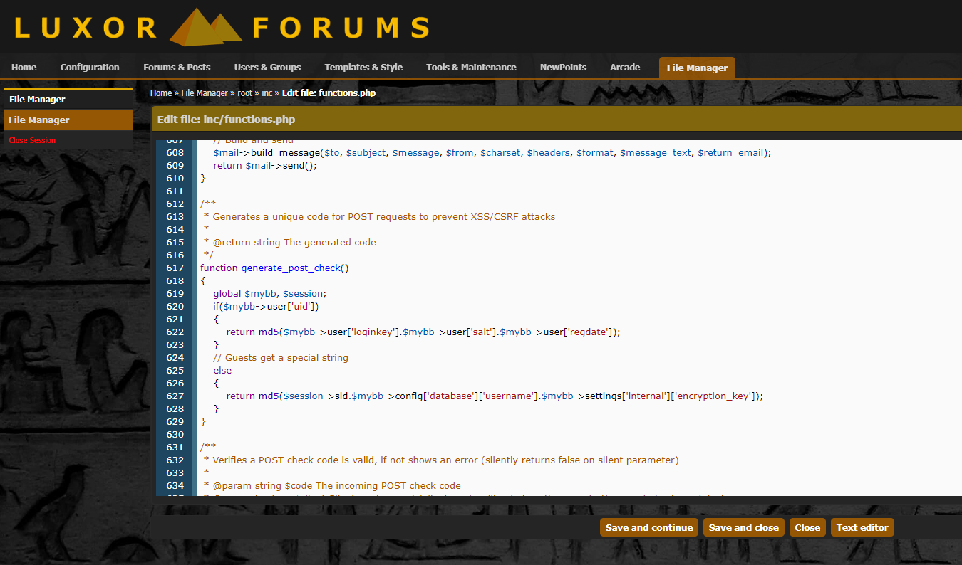
Task: Open the Configuration tab
Action: [90, 68]
